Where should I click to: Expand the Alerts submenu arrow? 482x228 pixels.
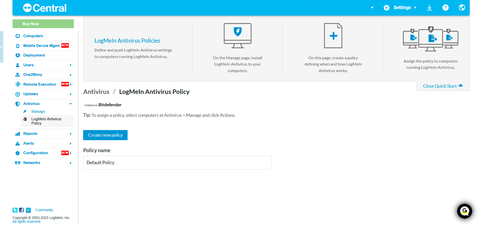pyautogui.click(x=71, y=144)
